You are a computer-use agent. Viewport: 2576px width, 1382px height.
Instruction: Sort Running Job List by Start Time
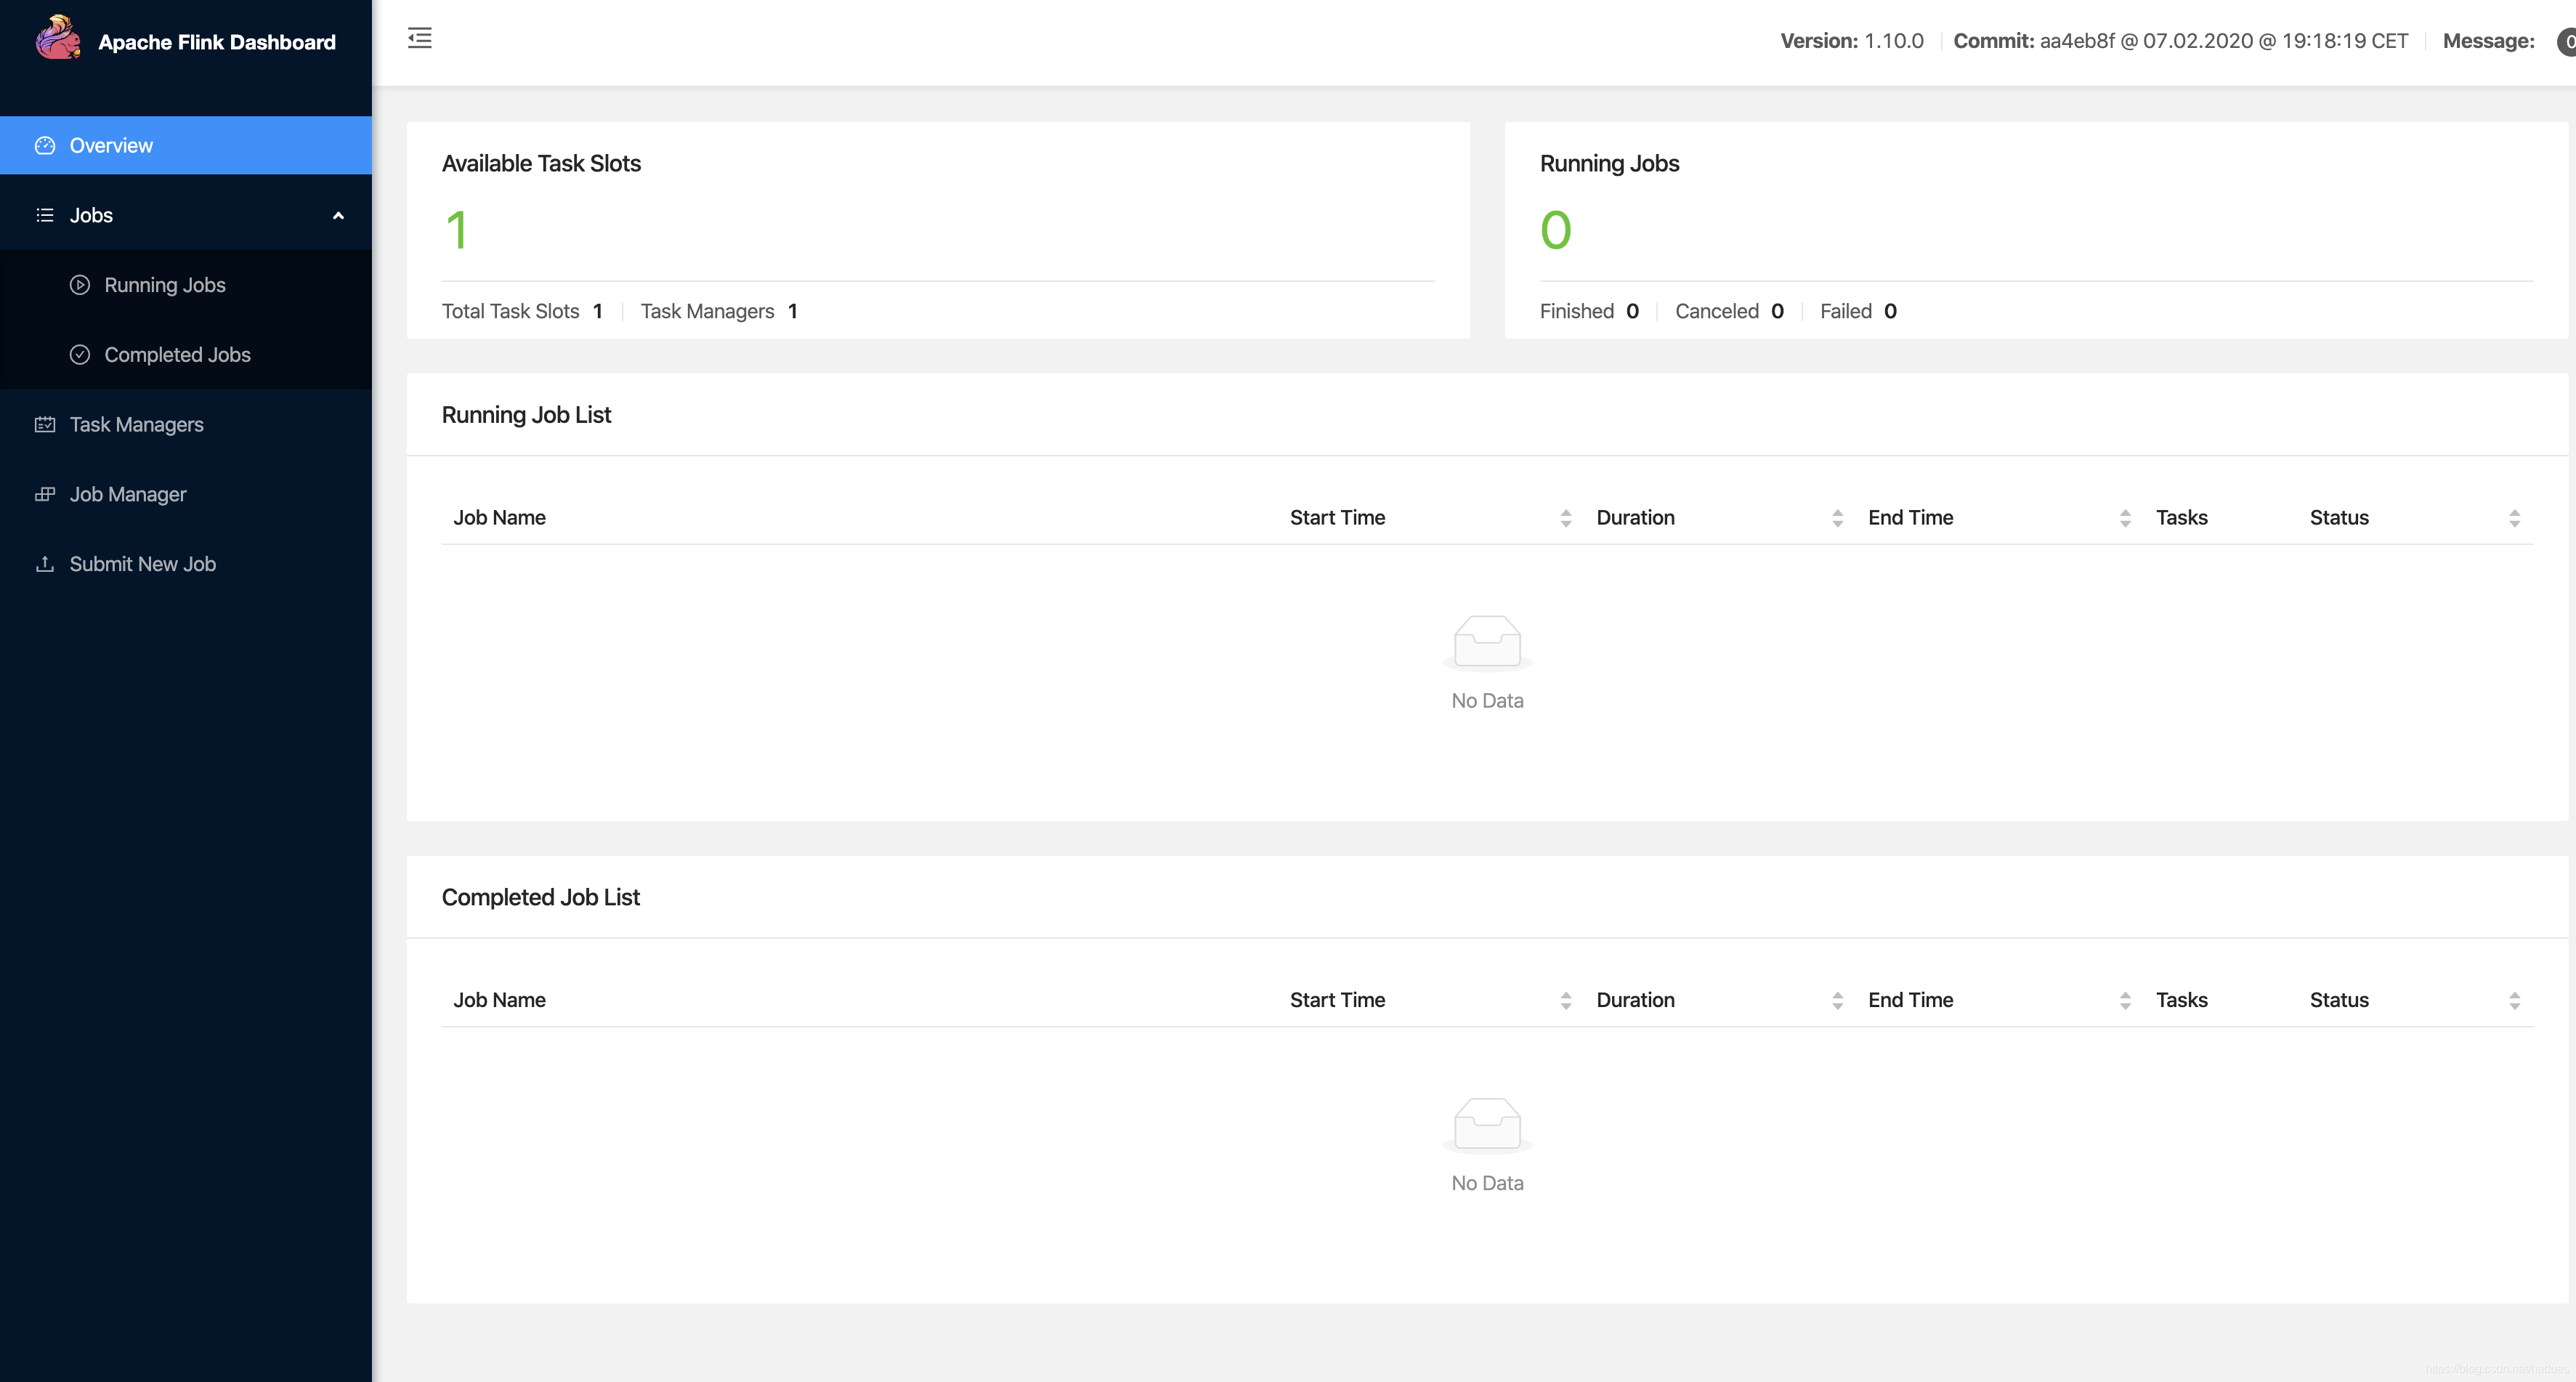(x=1565, y=518)
